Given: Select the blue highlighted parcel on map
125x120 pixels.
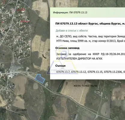Looking at the screenshot, I should point(40,79).
